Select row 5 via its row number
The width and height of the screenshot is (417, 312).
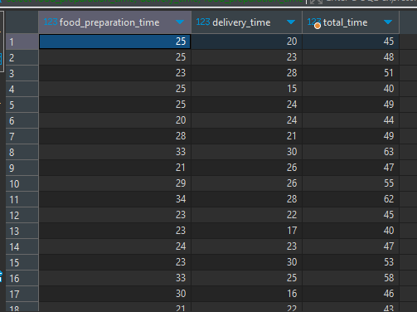(x=22, y=105)
